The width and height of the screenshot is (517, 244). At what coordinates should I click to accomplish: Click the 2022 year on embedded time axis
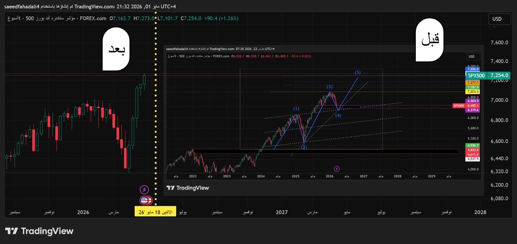coord(193,176)
